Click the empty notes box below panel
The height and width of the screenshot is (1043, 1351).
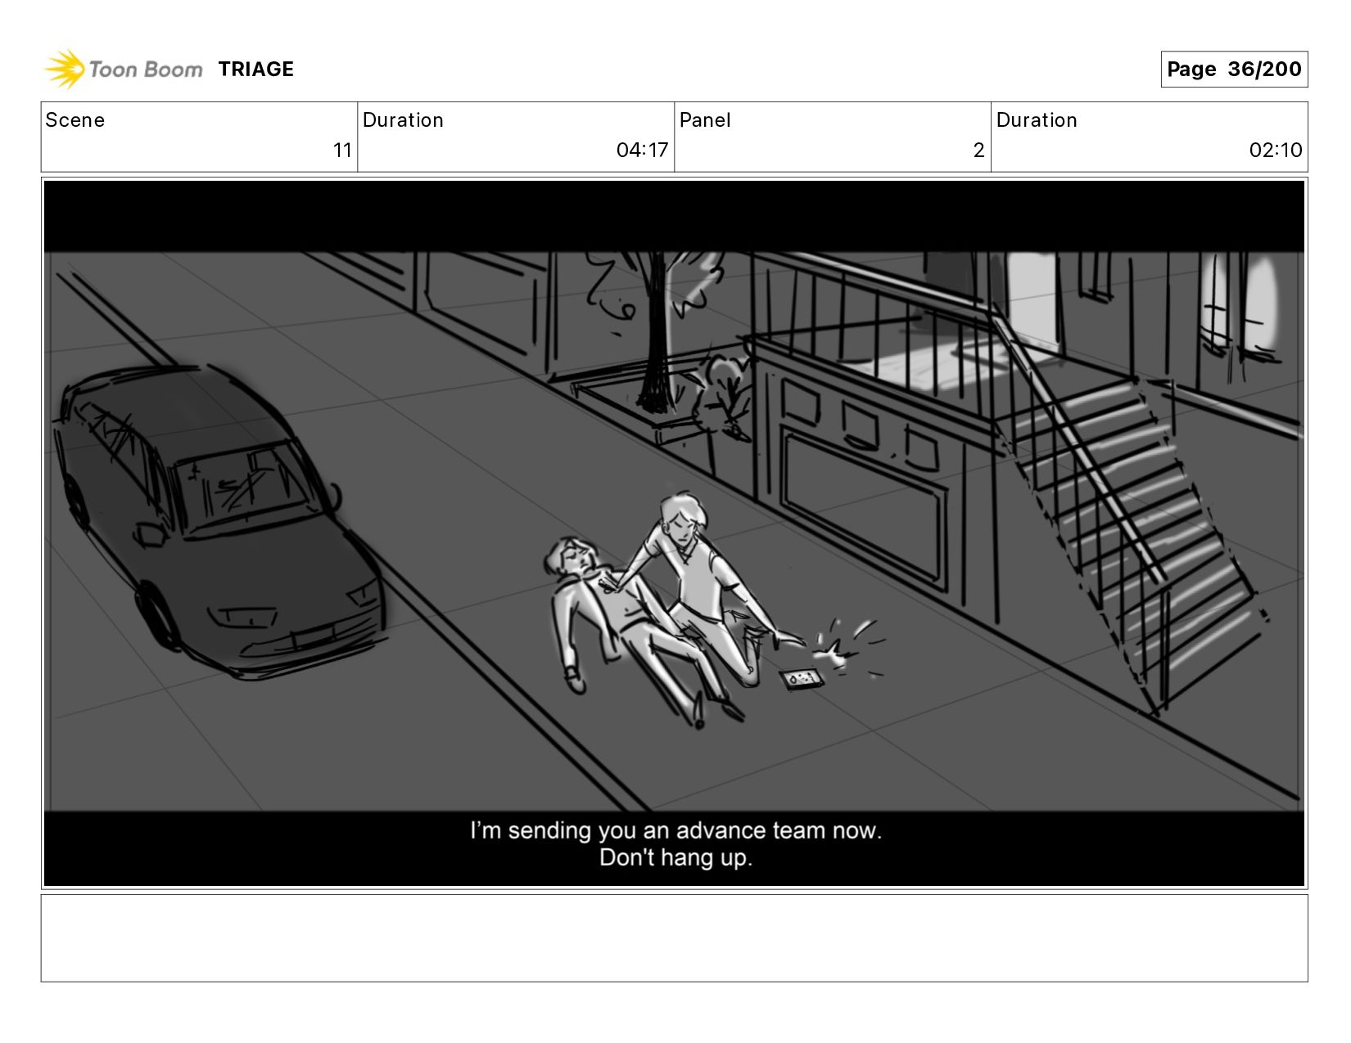click(674, 938)
